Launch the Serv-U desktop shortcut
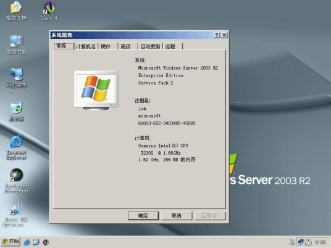 click(49, 10)
